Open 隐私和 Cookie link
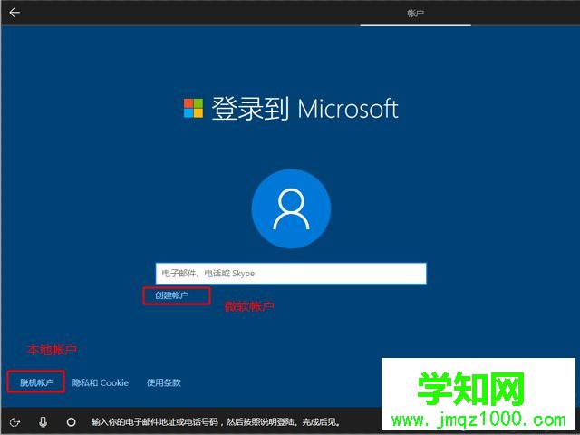Viewport: 580px width, 435px height. [x=101, y=382]
